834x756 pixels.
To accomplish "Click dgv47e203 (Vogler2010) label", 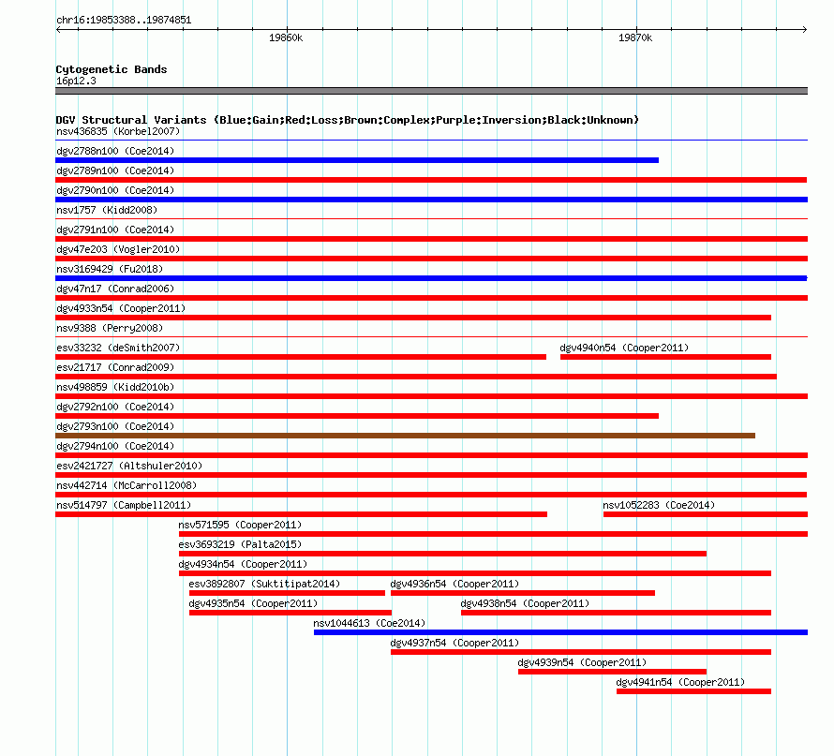I will pos(118,249).
